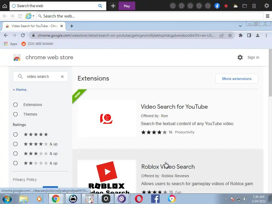
Task: Click the Video Search for YouTube thumbnail
Action: (x=107, y=119)
